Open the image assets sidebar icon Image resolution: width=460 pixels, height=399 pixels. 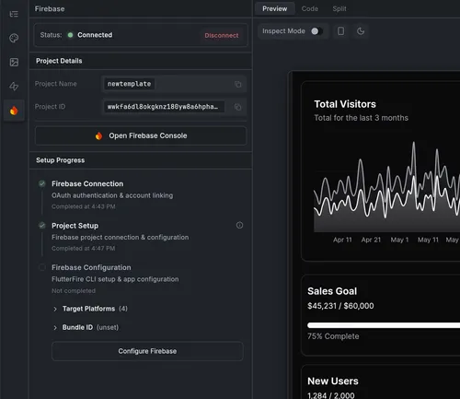14,63
